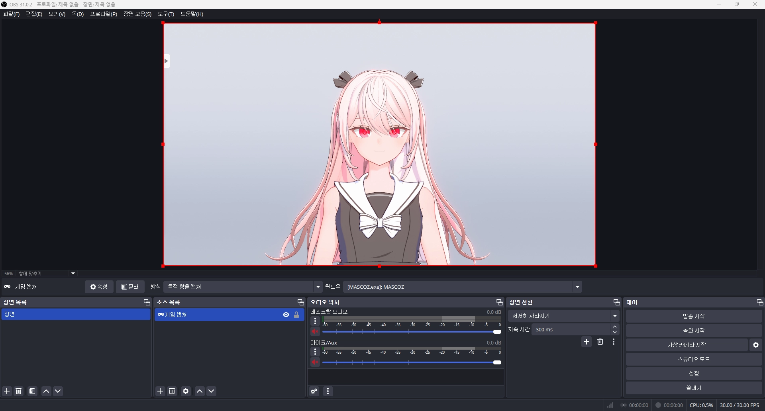
Task: Add a new scene with the plus icon
Action: tap(7, 391)
